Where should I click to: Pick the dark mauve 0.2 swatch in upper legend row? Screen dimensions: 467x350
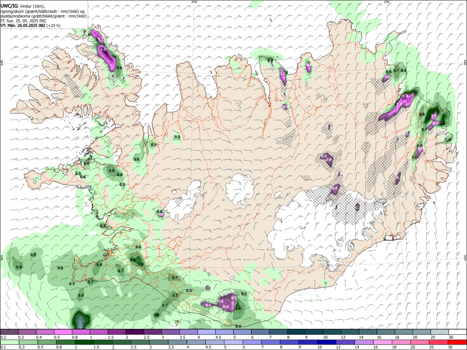[x=9, y=332]
